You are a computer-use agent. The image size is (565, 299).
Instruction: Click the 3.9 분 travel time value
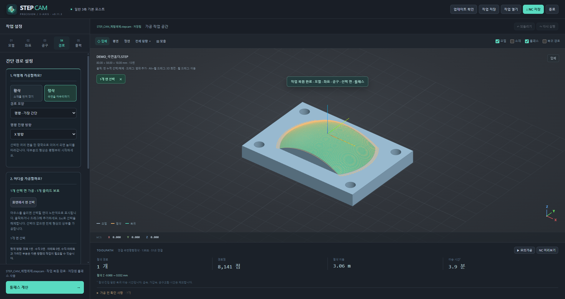click(x=457, y=267)
